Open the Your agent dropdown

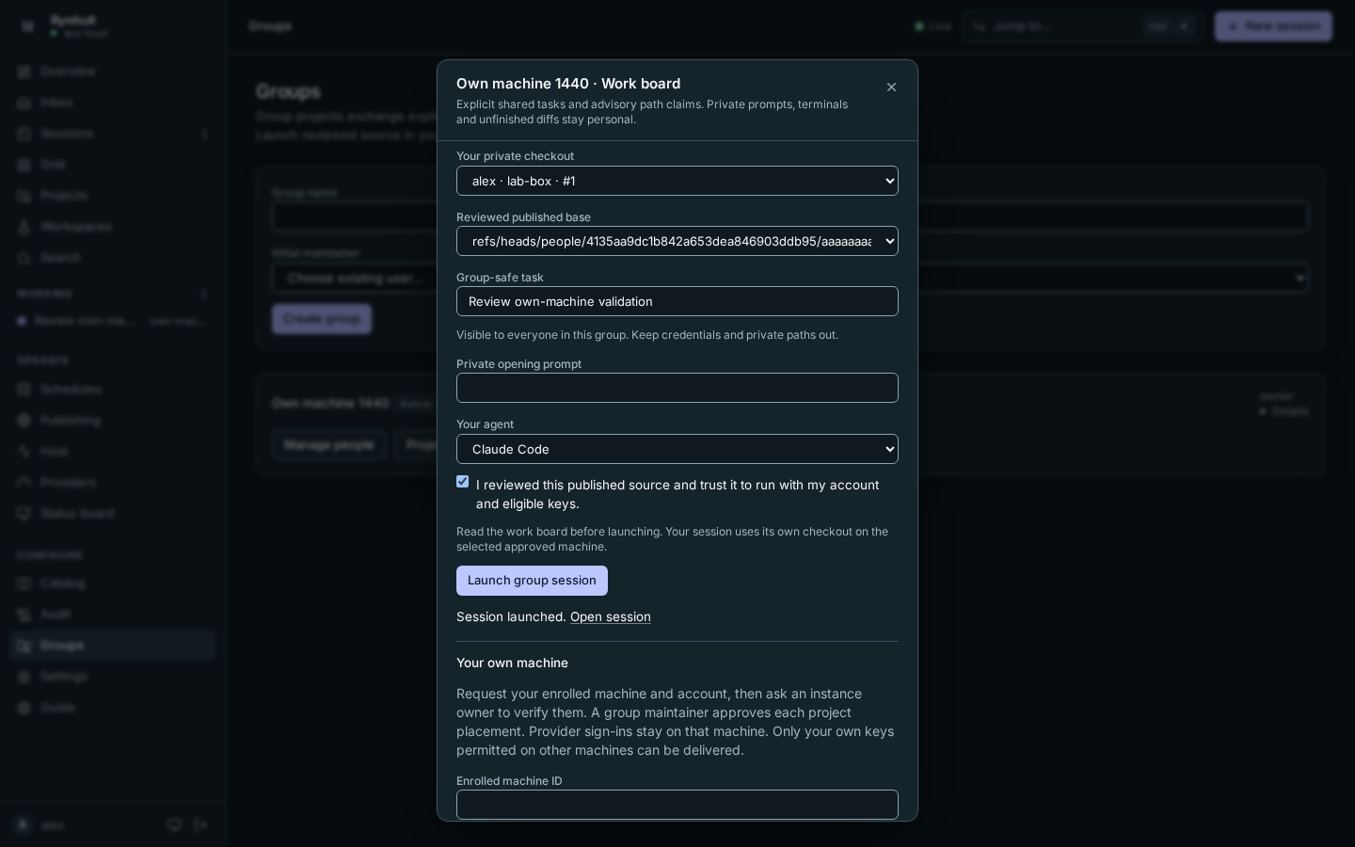tap(677, 449)
